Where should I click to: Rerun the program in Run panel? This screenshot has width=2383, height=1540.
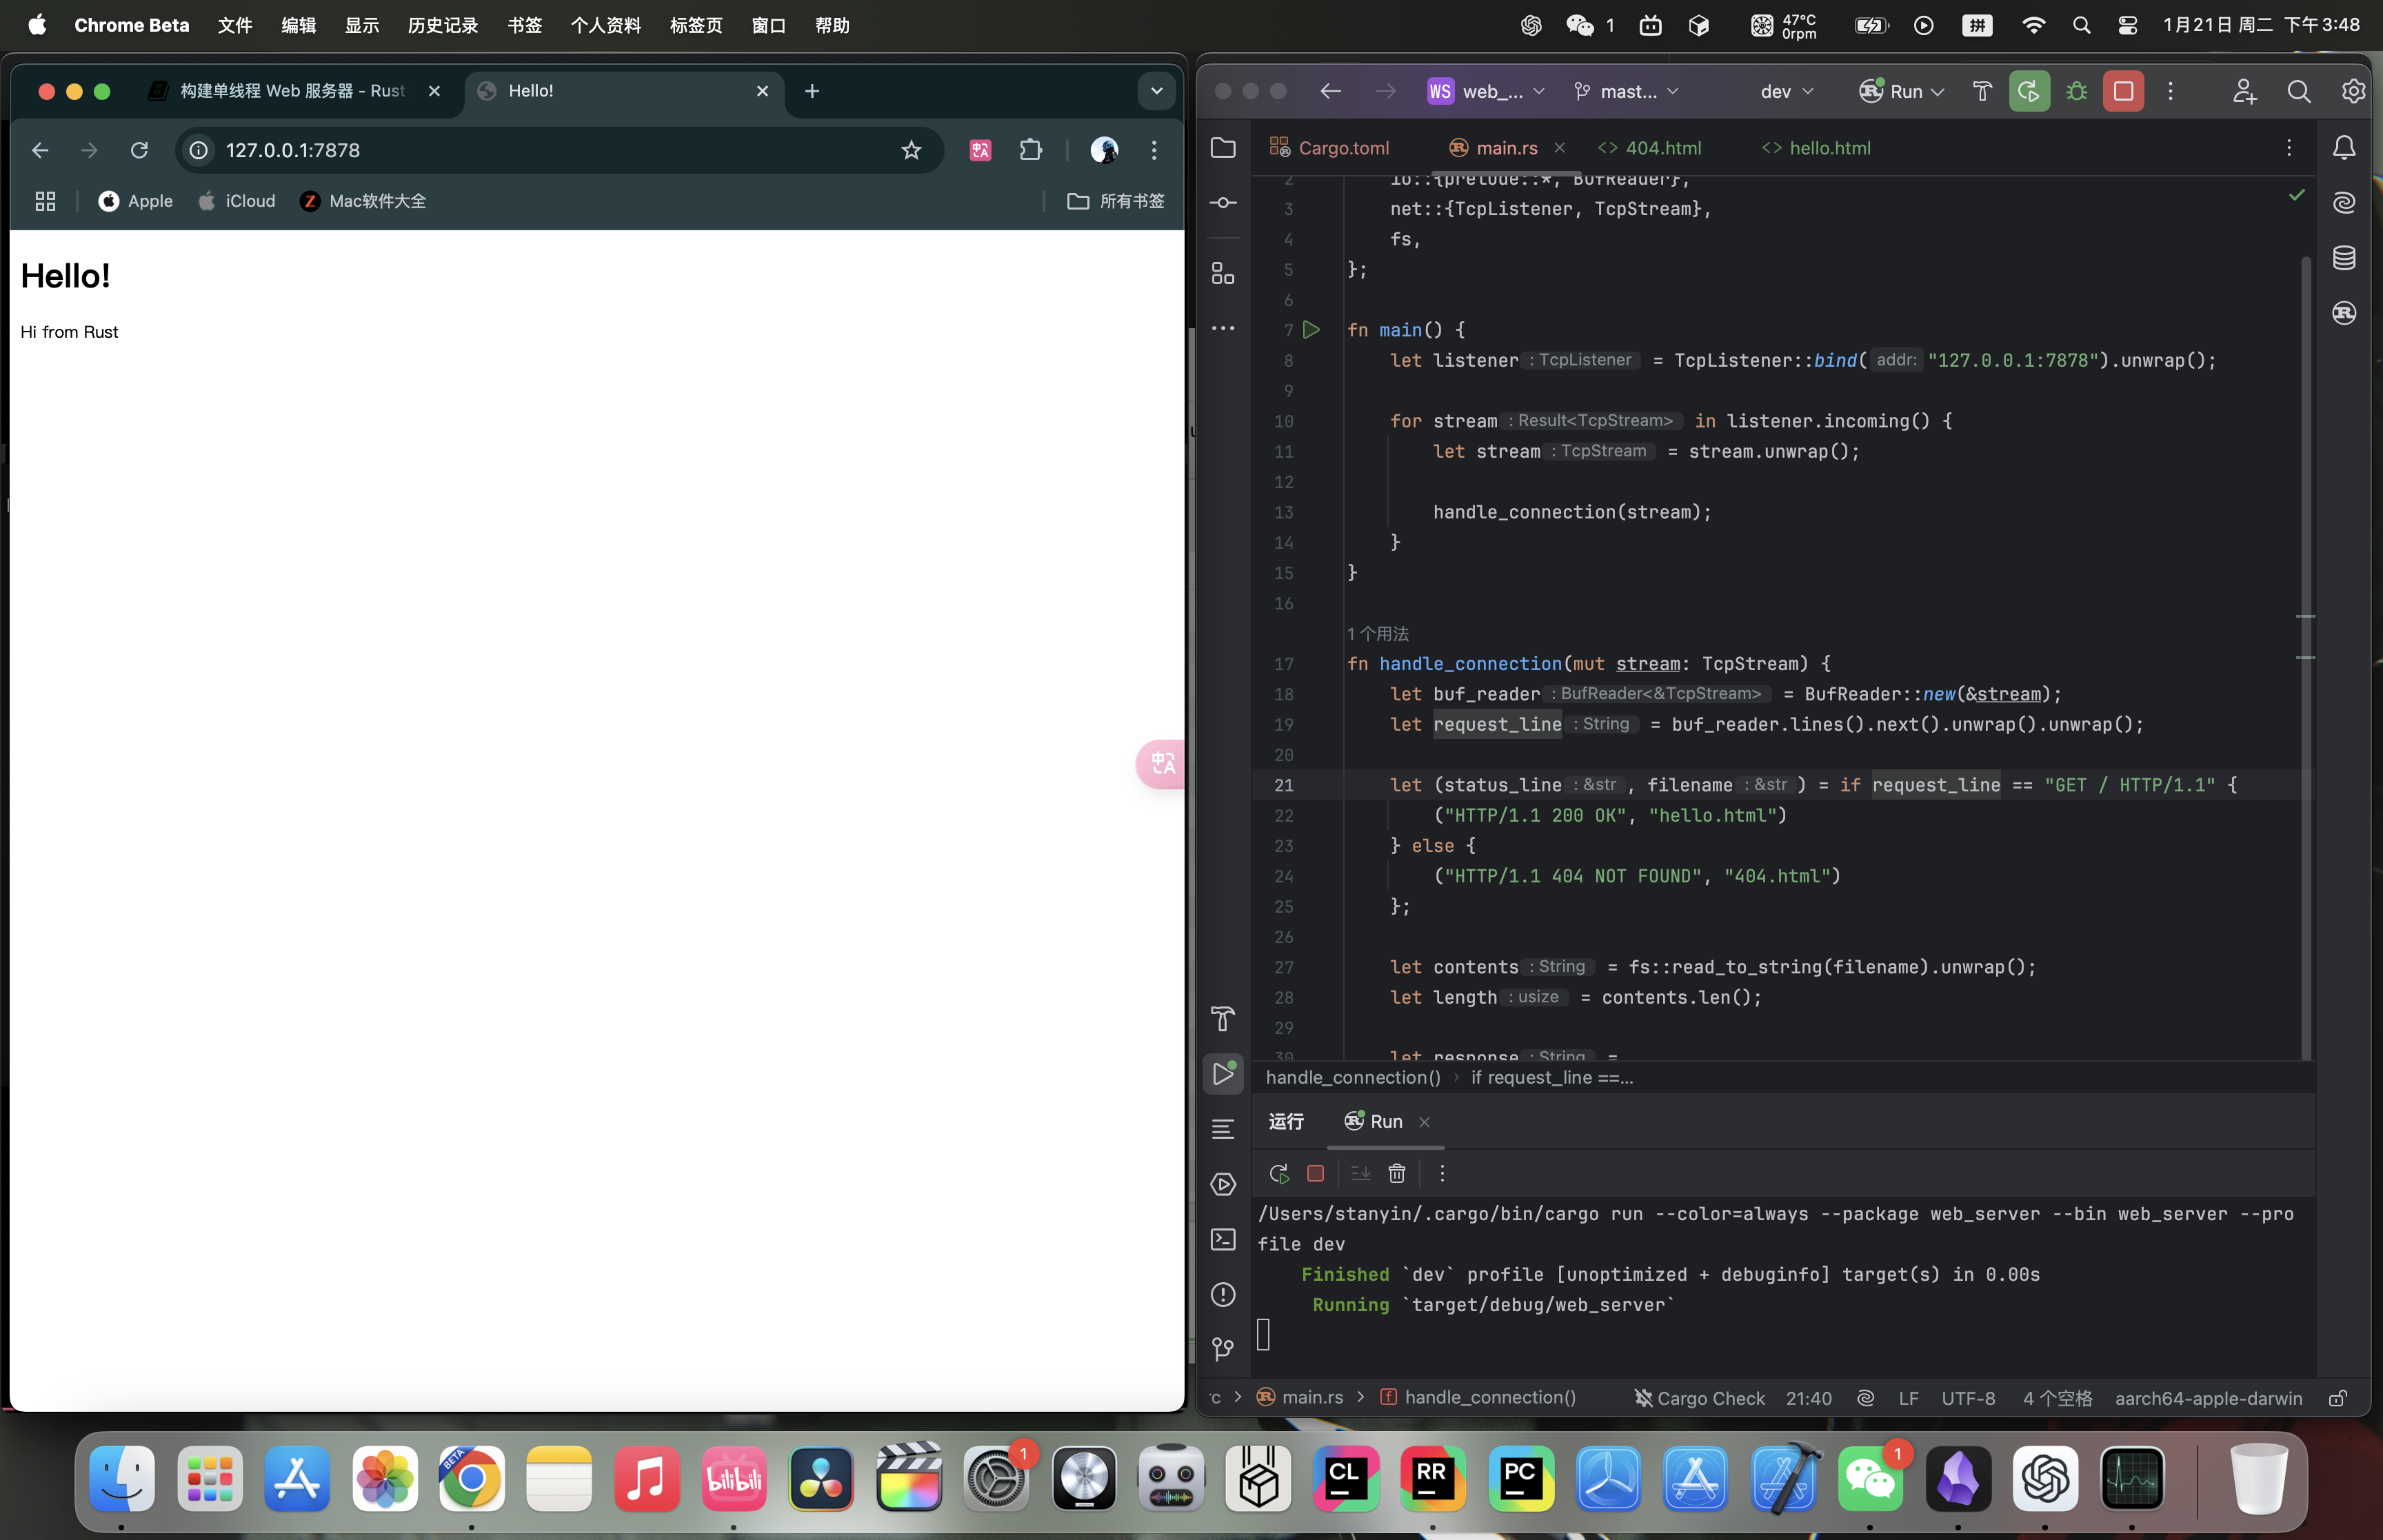[1279, 1173]
